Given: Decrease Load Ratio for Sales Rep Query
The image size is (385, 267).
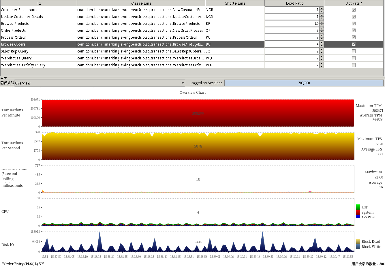Looking at the screenshot, I should (322, 53).
